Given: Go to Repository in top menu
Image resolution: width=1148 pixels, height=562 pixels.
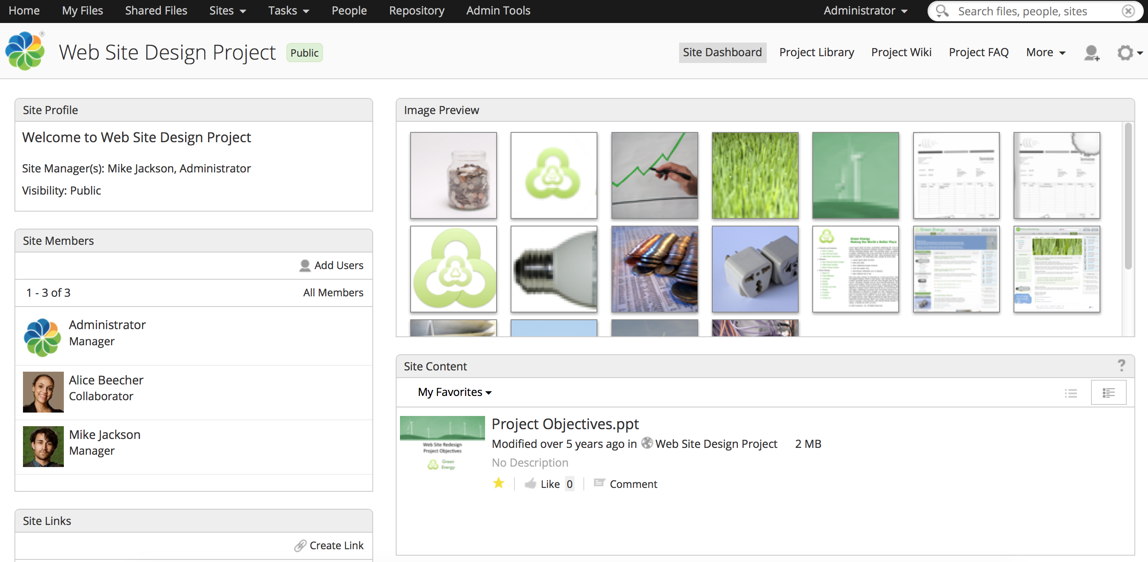Looking at the screenshot, I should click(x=416, y=11).
